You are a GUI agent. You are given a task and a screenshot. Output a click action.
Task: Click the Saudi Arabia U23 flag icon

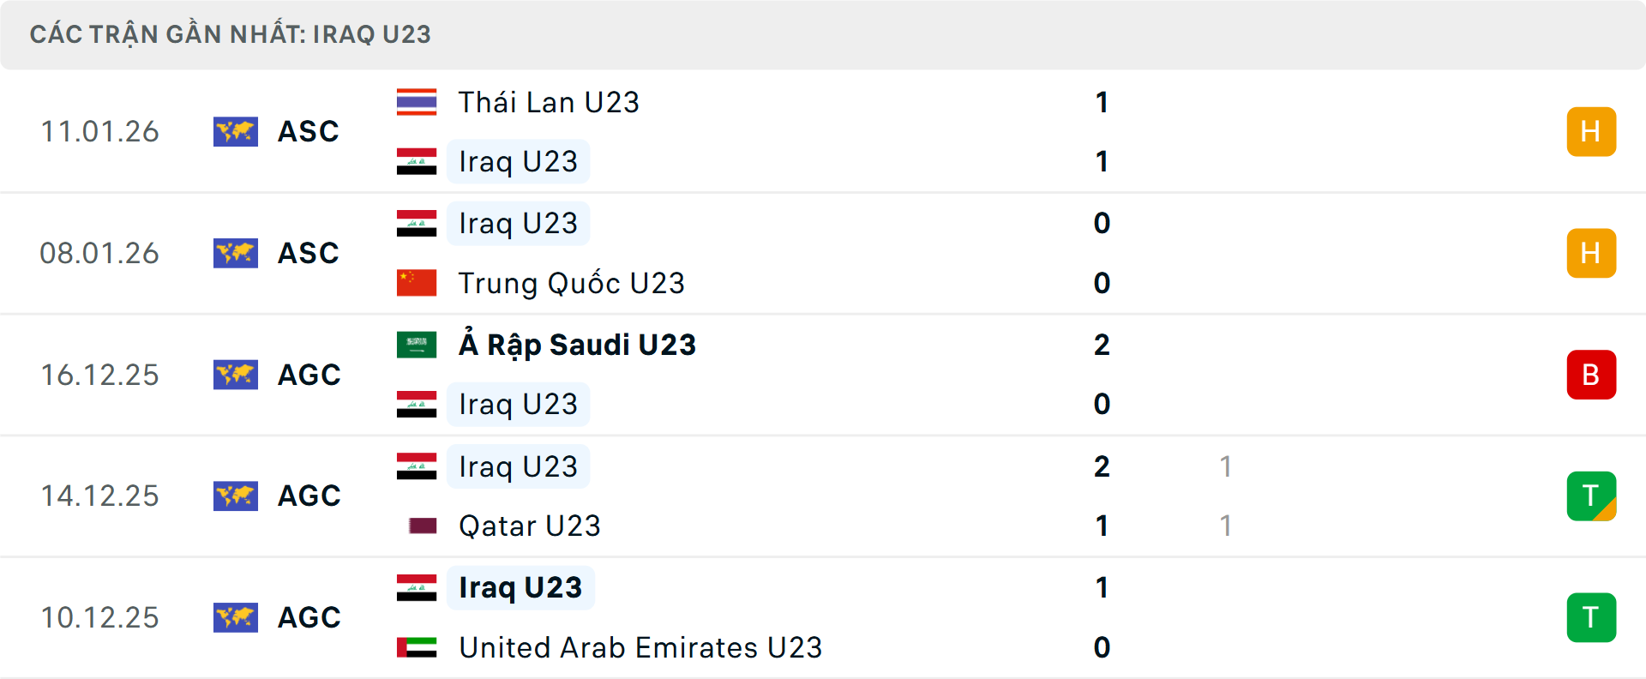point(418,344)
